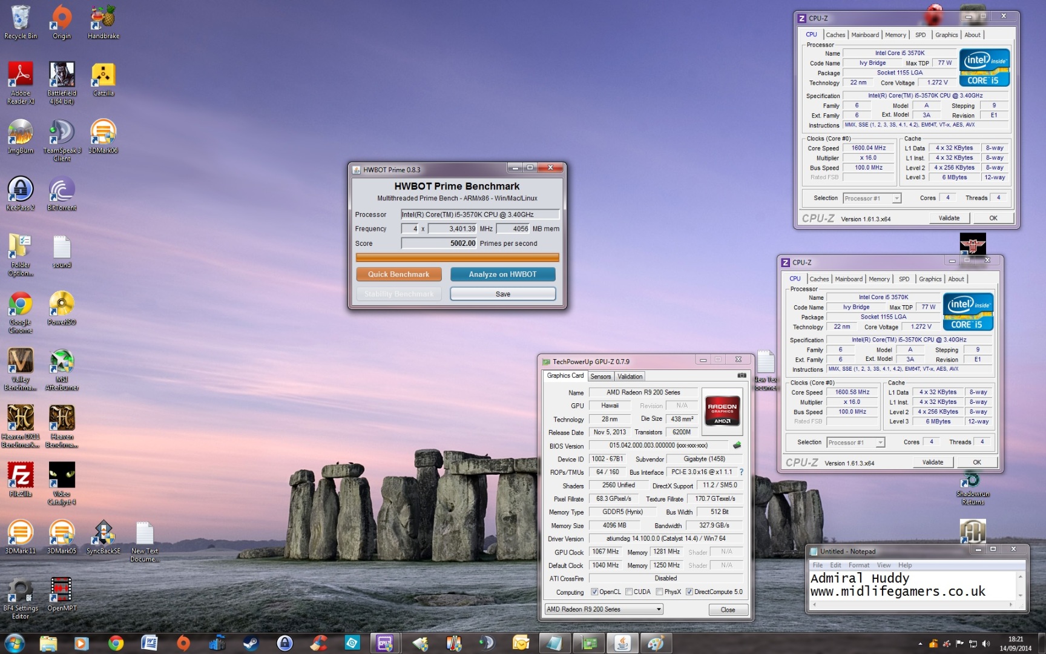The image size is (1046, 654).
Task: Click the HWBOT Score field showing 5002.00
Action: tap(439, 243)
